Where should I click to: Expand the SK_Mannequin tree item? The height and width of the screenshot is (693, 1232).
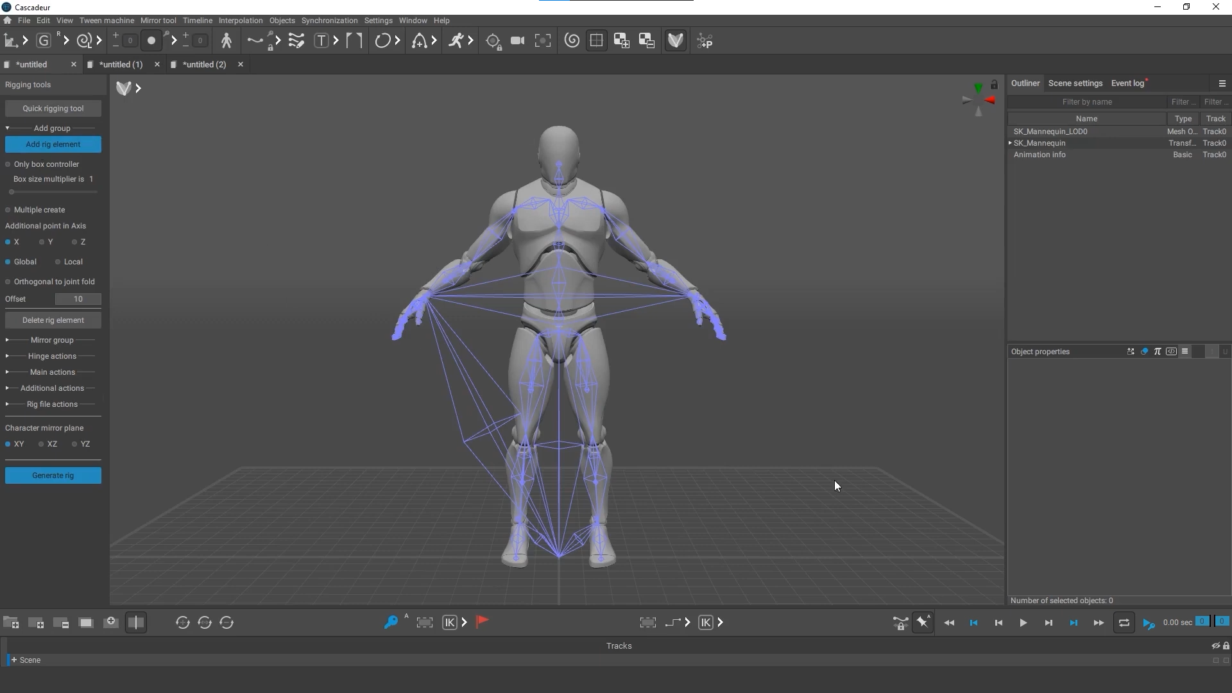[1010, 143]
